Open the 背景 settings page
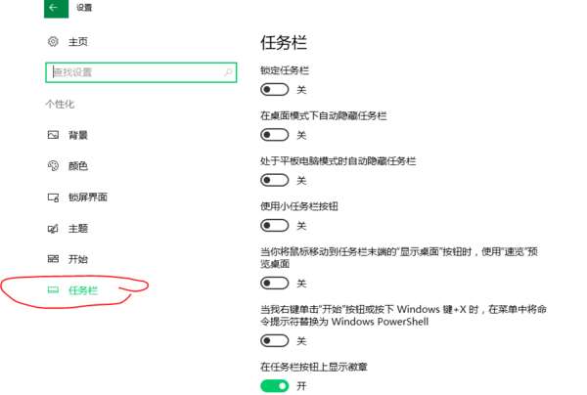This screenshot has width=587, height=395. point(78,135)
